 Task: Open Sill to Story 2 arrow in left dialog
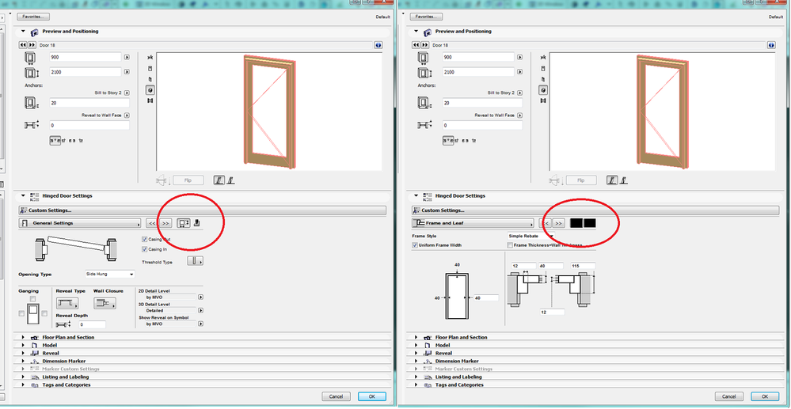(x=127, y=93)
